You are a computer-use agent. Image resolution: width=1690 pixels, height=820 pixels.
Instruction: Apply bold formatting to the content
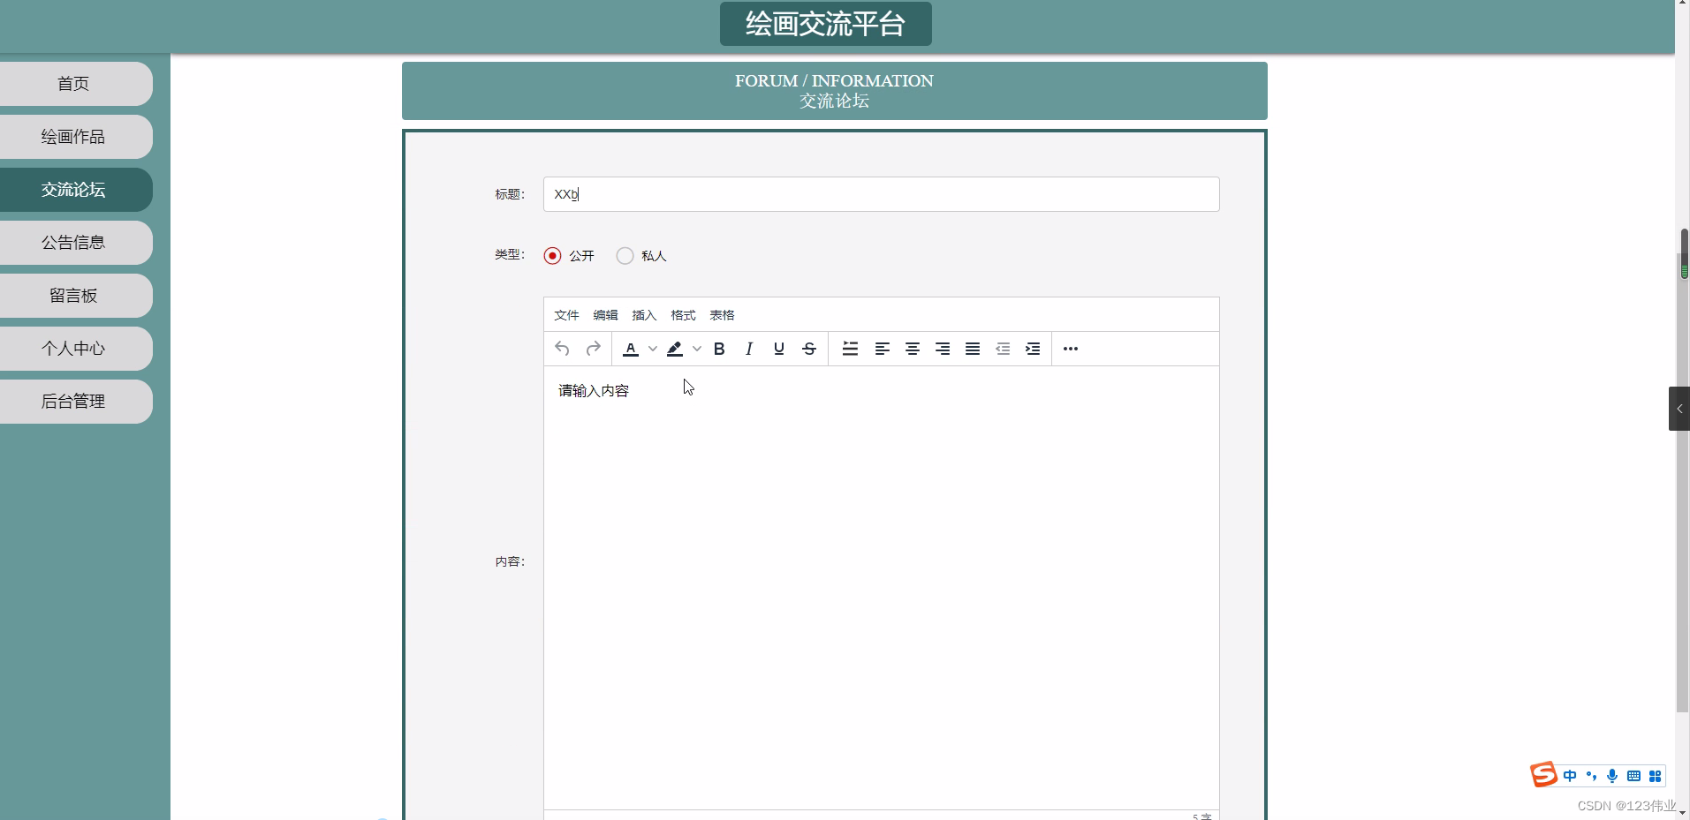click(719, 349)
